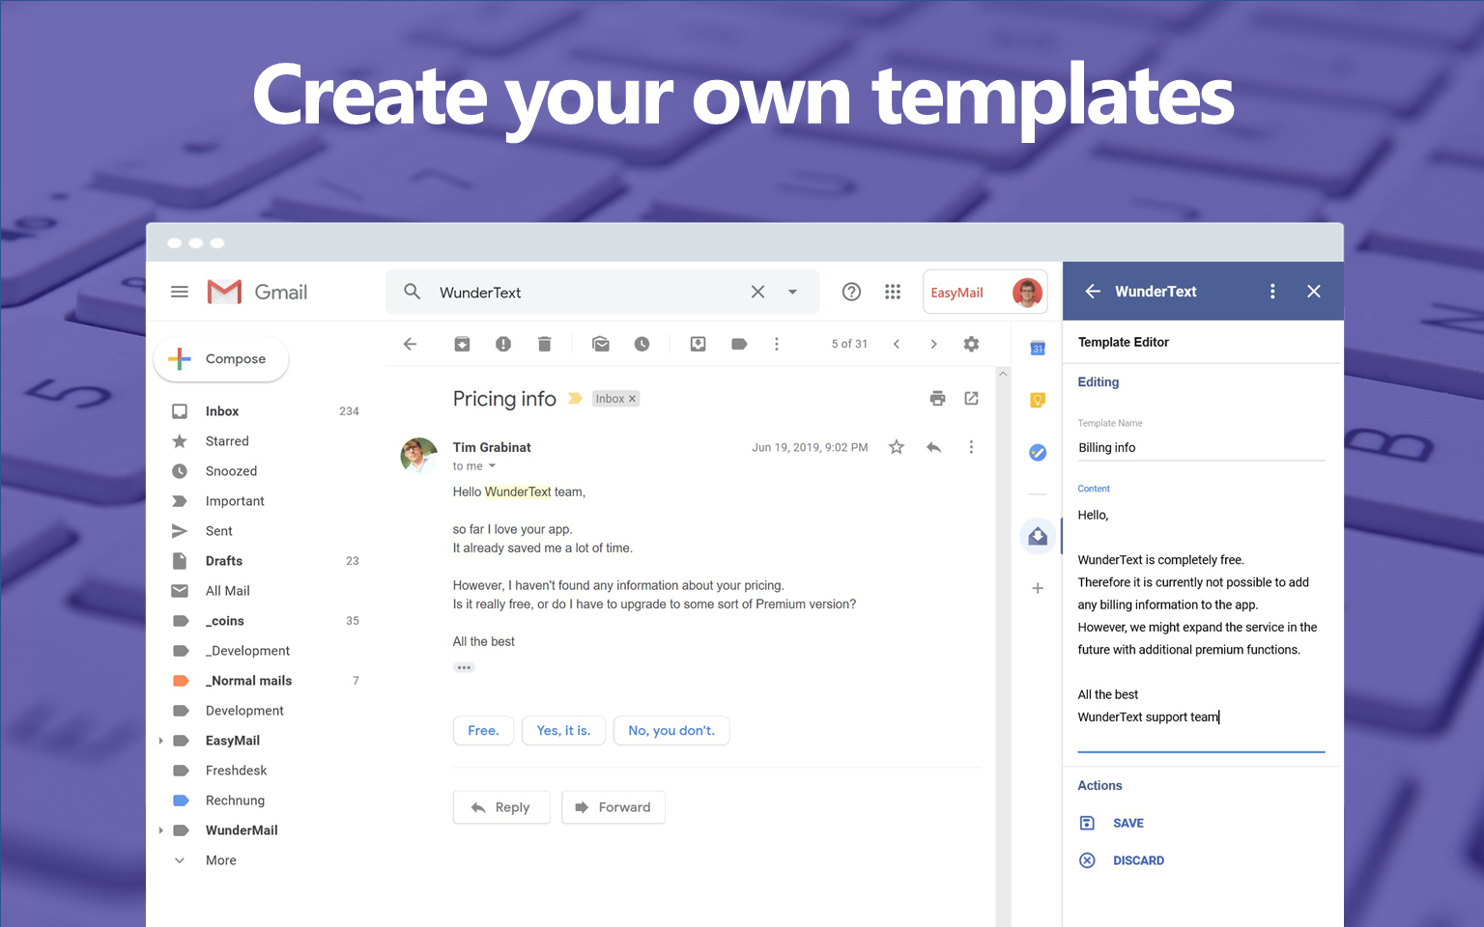Open advanced search options dropdown
Viewport: 1484px width, 927px height.
pyautogui.click(x=792, y=291)
